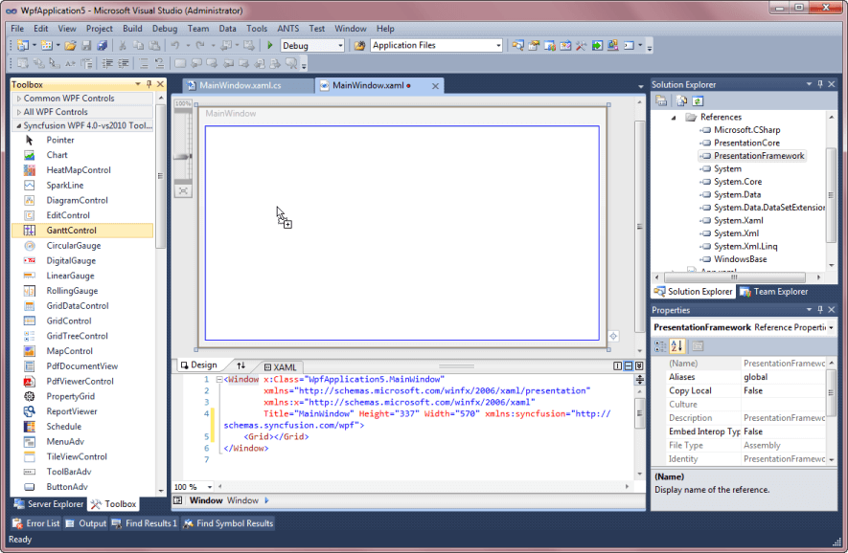Click Solution Explorer horizontal scrollbar
848x553 pixels.
734,277
